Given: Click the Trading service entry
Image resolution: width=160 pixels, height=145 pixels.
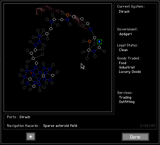Looking at the screenshot, I should click(125, 98).
